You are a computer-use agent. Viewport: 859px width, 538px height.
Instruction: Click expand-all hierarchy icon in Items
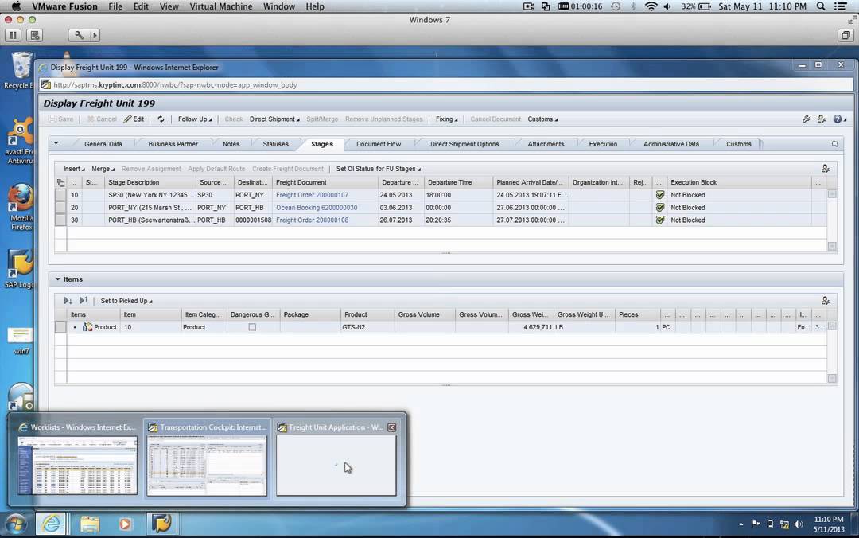tap(68, 301)
